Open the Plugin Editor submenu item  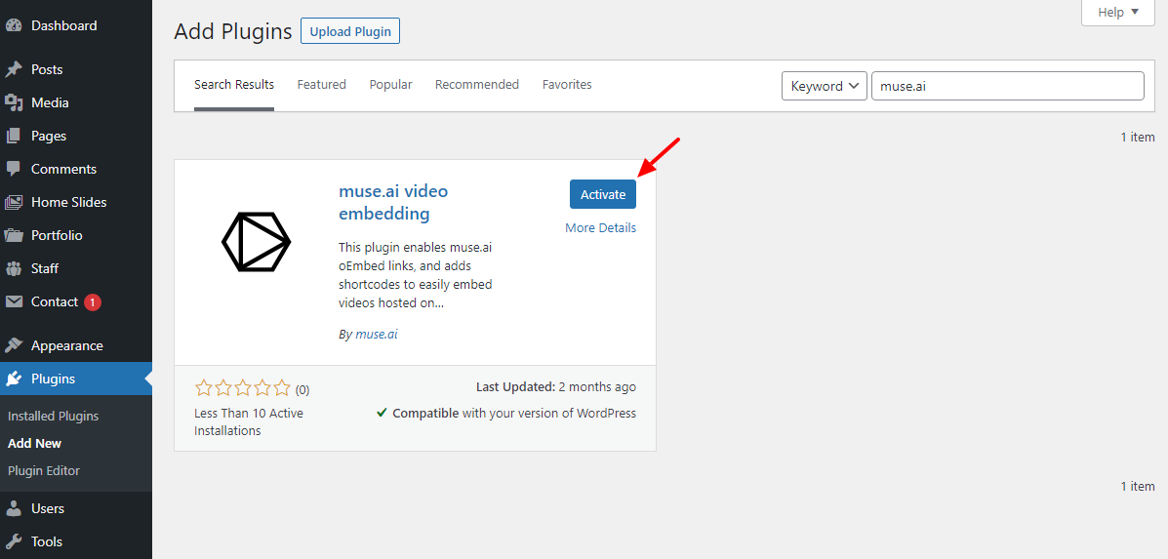44,470
